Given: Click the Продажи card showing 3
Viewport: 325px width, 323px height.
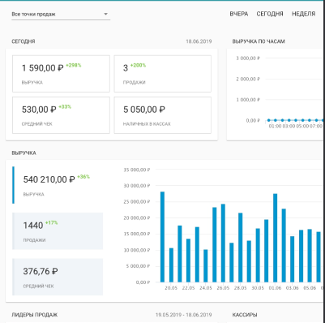Looking at the screenshot, I should [162, 74].
